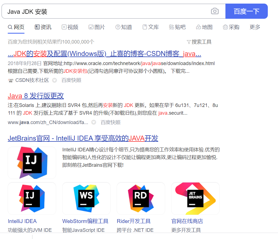This screenshot has width=278, height=239.
Task: Open the Java 8 发行版更改 result
Action: click(36, 96)
